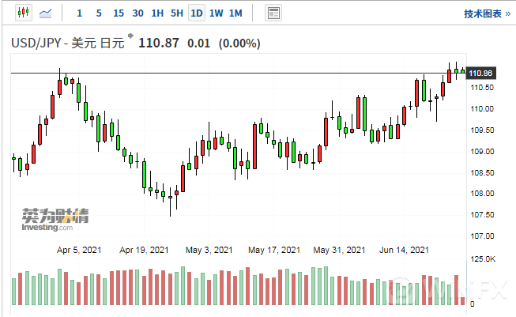The height and width of the screenshot is (317, 516).
Task: Choose the 30 minute interval
Action: pos(137,13)
